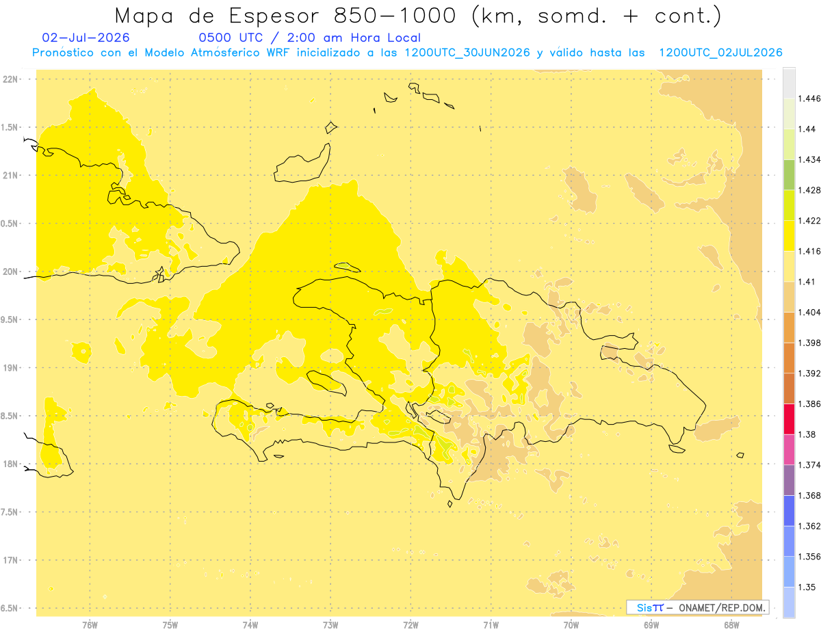Click the "22N" latitude label
Screen dimensions: 821x634
pyautogui.click(x=11, y=79)
